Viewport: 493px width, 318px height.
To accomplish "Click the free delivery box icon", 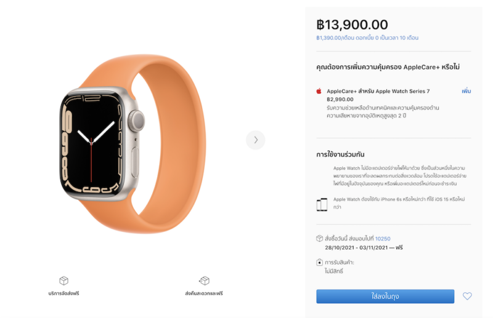I will [64, 280].
